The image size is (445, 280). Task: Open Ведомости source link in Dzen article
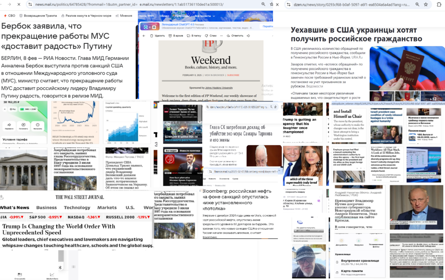(x=315, y=86)
